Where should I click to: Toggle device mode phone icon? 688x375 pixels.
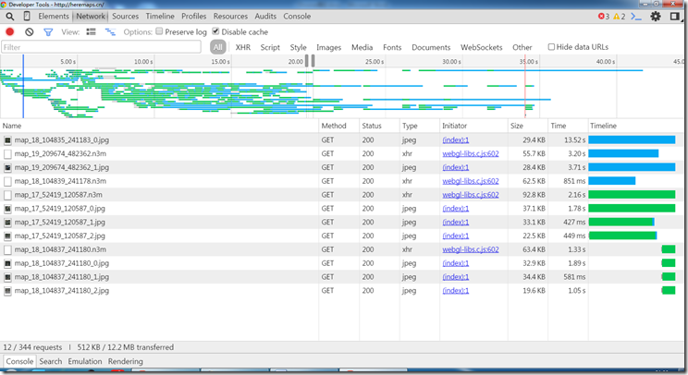tap(27, 17)
